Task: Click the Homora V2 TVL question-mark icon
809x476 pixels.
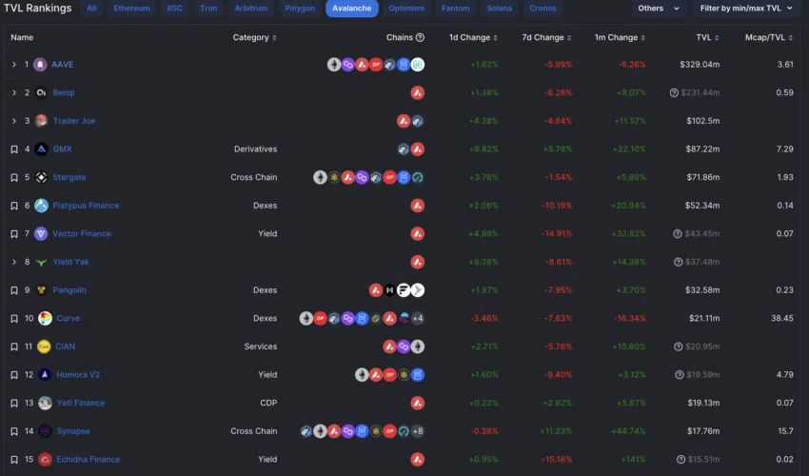Action: pos(680,375)
